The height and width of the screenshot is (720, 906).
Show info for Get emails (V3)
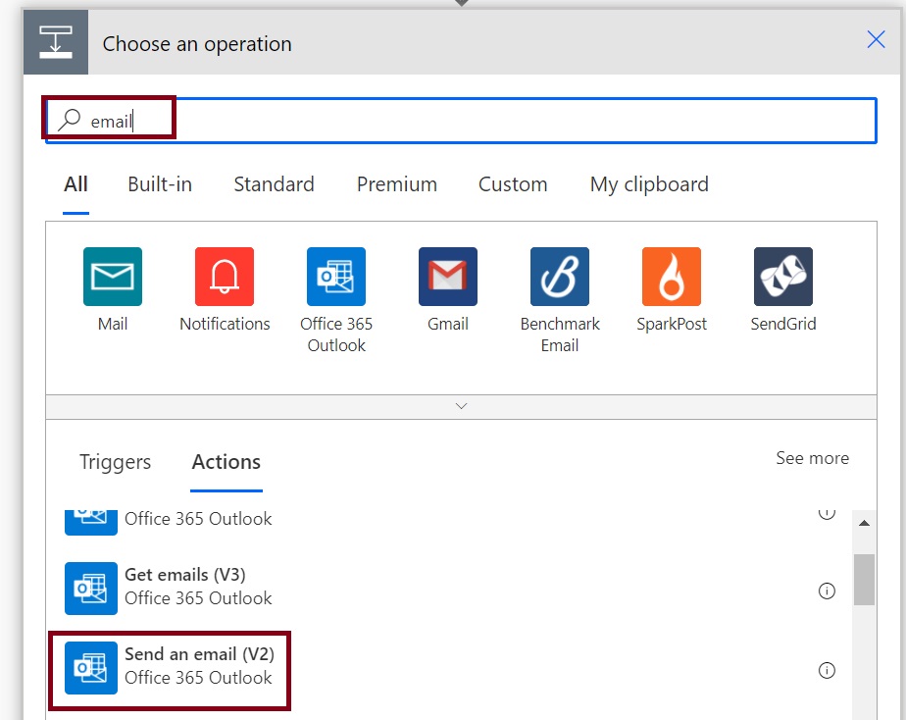coord(827,591)
